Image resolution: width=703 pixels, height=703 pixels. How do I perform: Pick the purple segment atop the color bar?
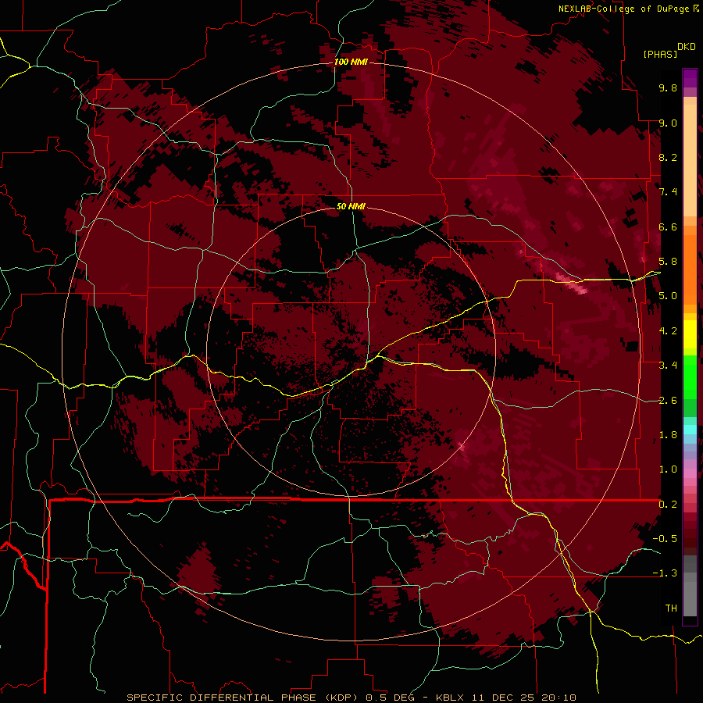point(690,78)
